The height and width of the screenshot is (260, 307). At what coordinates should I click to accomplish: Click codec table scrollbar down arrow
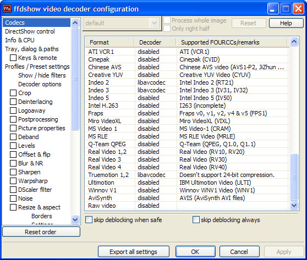(x=294, y=205)
